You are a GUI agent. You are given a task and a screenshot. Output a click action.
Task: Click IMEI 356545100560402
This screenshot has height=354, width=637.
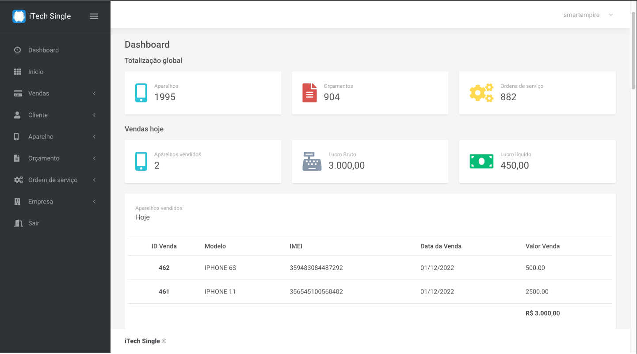316,292
